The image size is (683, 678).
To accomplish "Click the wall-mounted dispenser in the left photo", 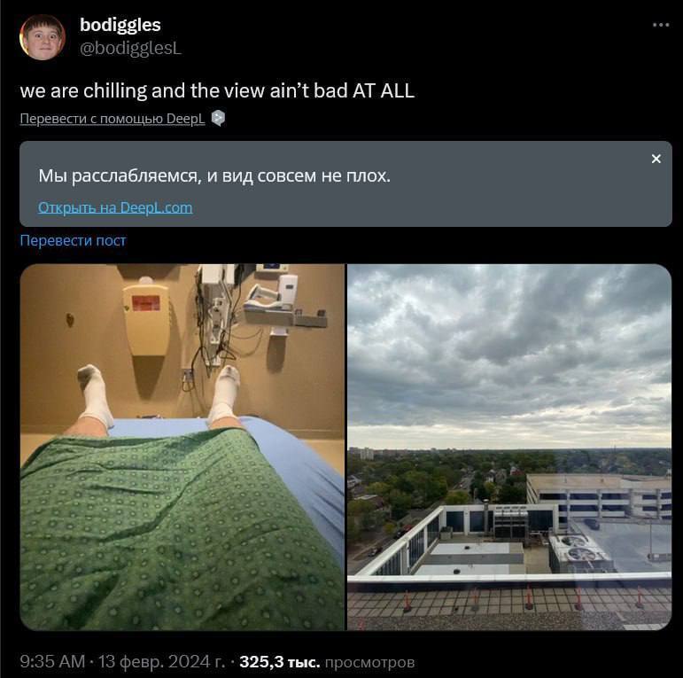I will coord(146,316).
